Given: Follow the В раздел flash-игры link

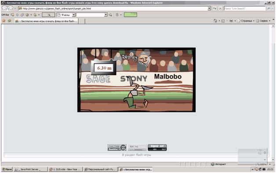Looking at the screenshot, I should tap(136, 155).
